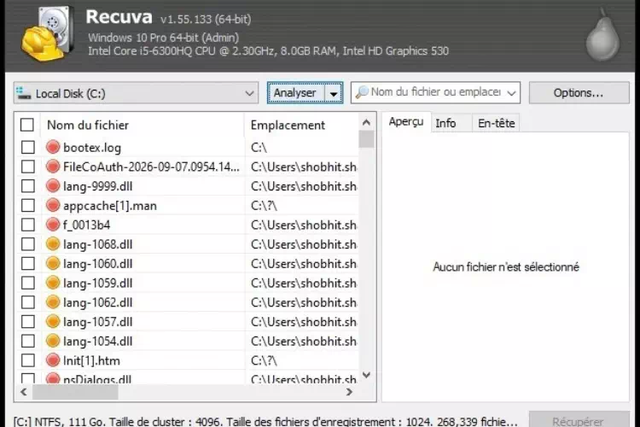Viewport: 640px width, 427px height.
Task: Click the Analyser button
Action: coord(296,93)
